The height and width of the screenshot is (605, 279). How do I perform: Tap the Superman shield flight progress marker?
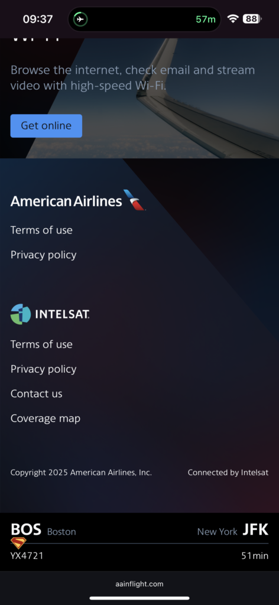[x=18, y=544]
